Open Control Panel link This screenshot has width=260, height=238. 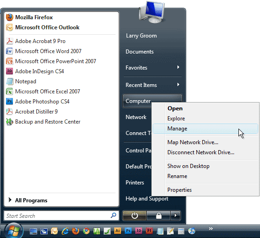click(x=138, y=151)
